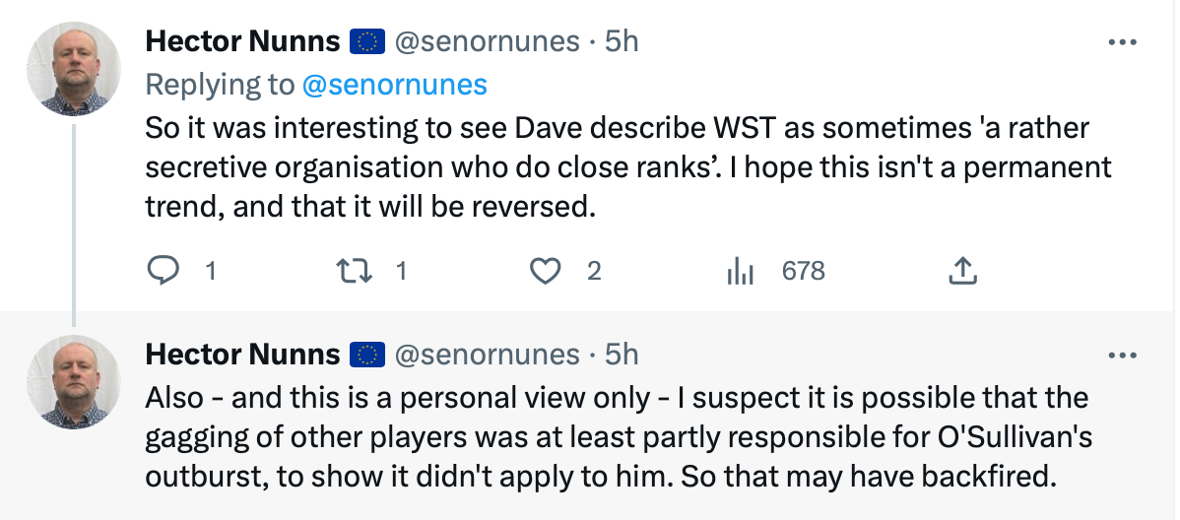
Task: Open the view analytics bar chart icon
Action: (739, 271)
